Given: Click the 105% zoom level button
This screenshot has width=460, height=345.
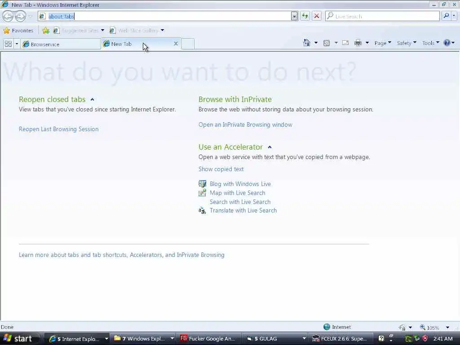Looking at the screenshot, I should click(x=429, y=327).
